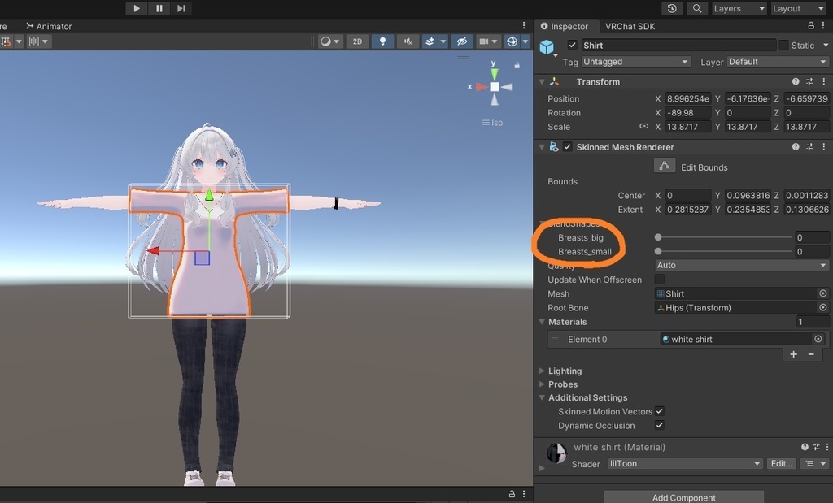Toggle Skinned Motion Vectors checkbox
This screenshot has height=503, width=833.
click(x=659, y=411)
